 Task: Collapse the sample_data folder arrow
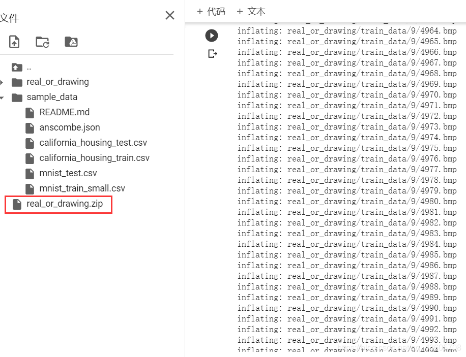point(2,98)
